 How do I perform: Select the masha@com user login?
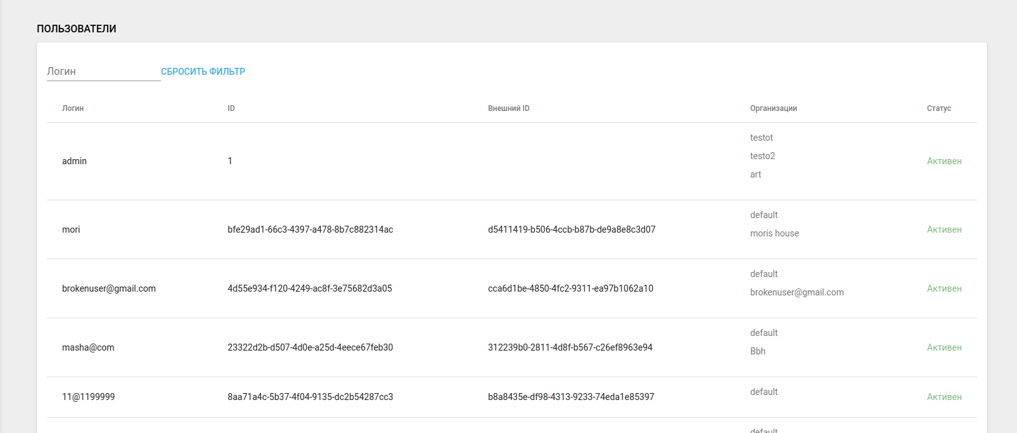click(x=88, y=347)
